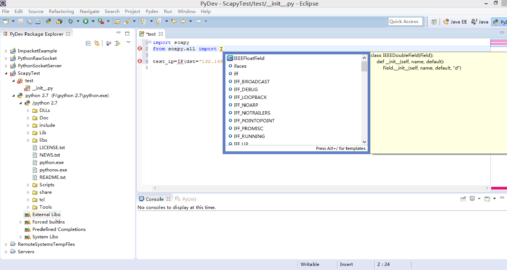Expand the ImpacketExample project
The width and height of the screenshot is (507, 270).
[x=6, y=51]
